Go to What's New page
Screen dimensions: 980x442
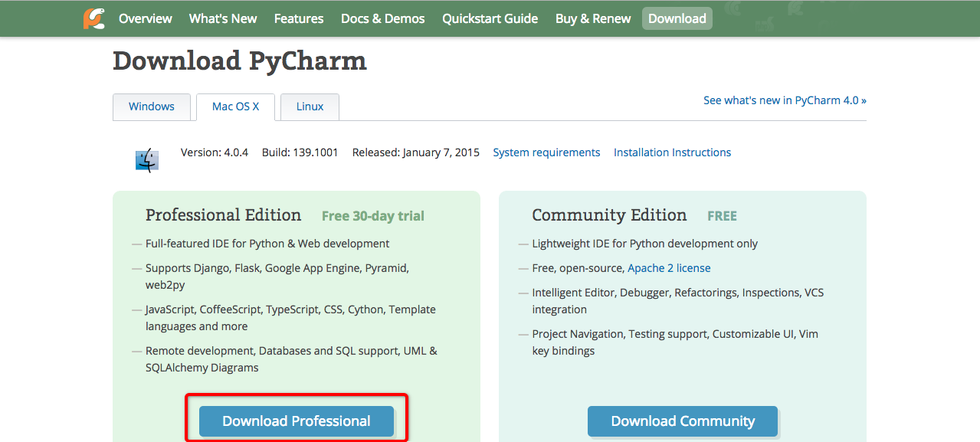tap(223, 18)
